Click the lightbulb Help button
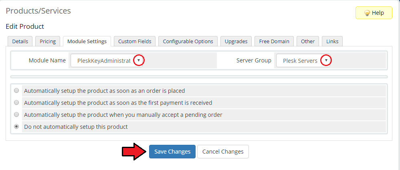 tap(374, 13)
